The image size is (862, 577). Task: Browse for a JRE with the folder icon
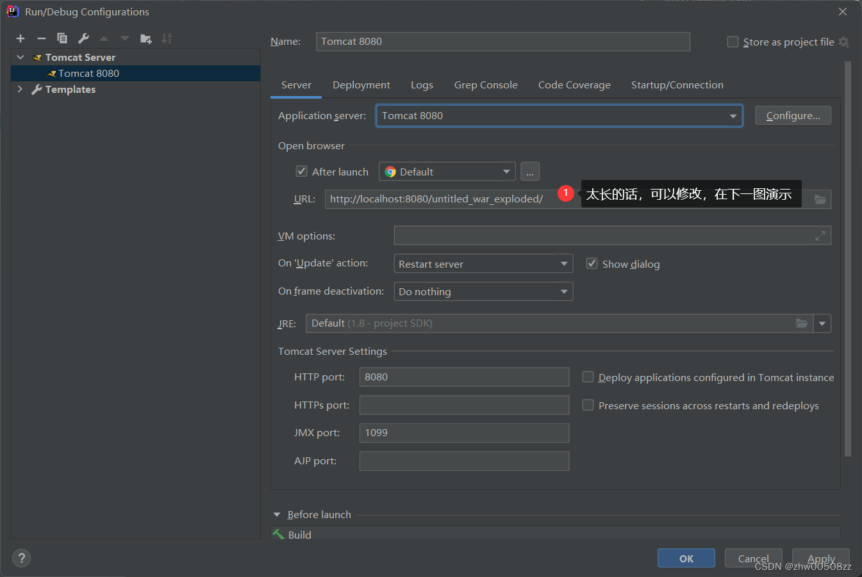(802, 323)
